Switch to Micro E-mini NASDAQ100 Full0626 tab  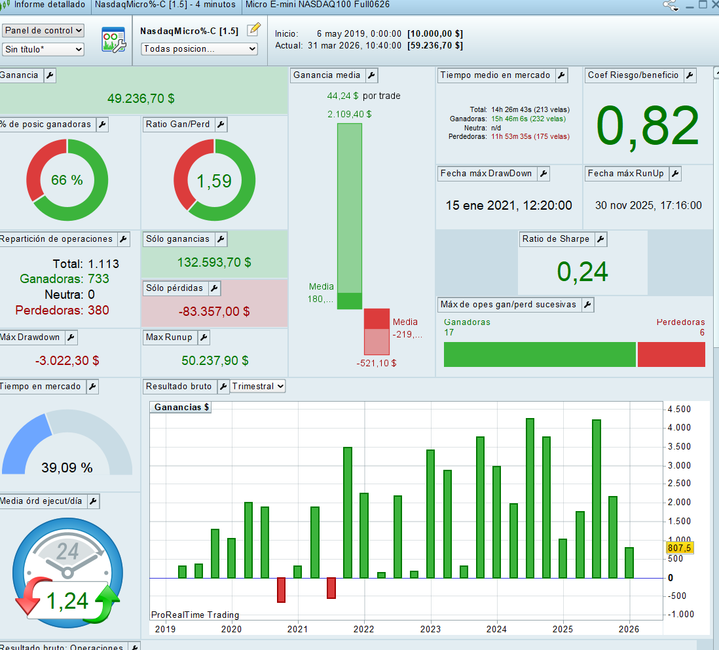(317, 5)
